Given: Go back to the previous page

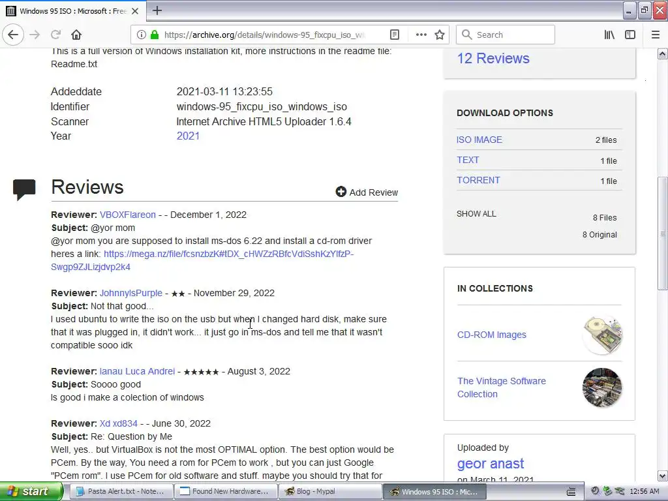Looking at the screenshot, I should (13, 35).
